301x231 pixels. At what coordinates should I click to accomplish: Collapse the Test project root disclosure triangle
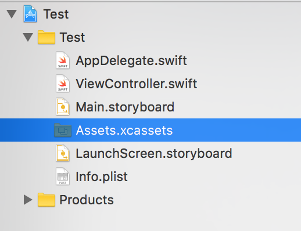(x=12, y=14)
